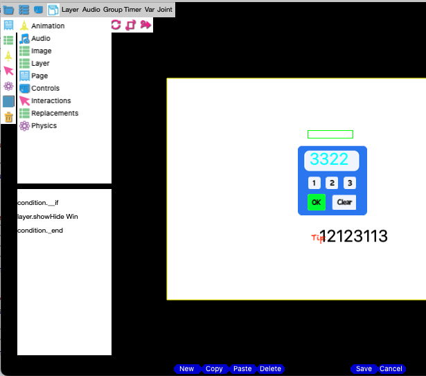Select the 12123113 text on canvas

pos(353,236)
